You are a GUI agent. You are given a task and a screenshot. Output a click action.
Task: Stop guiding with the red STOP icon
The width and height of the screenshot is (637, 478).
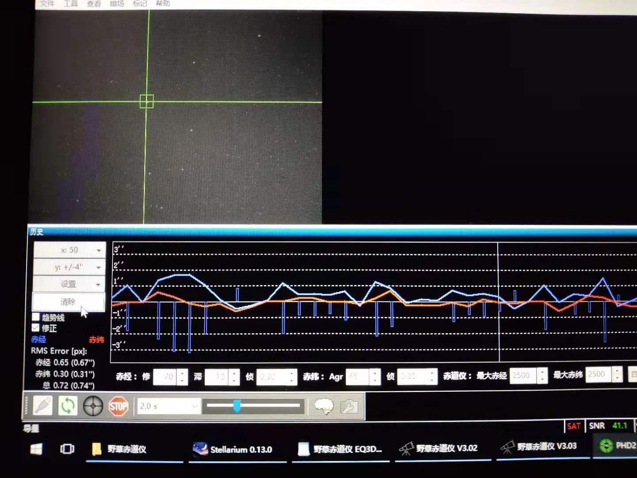coord(118,406)
